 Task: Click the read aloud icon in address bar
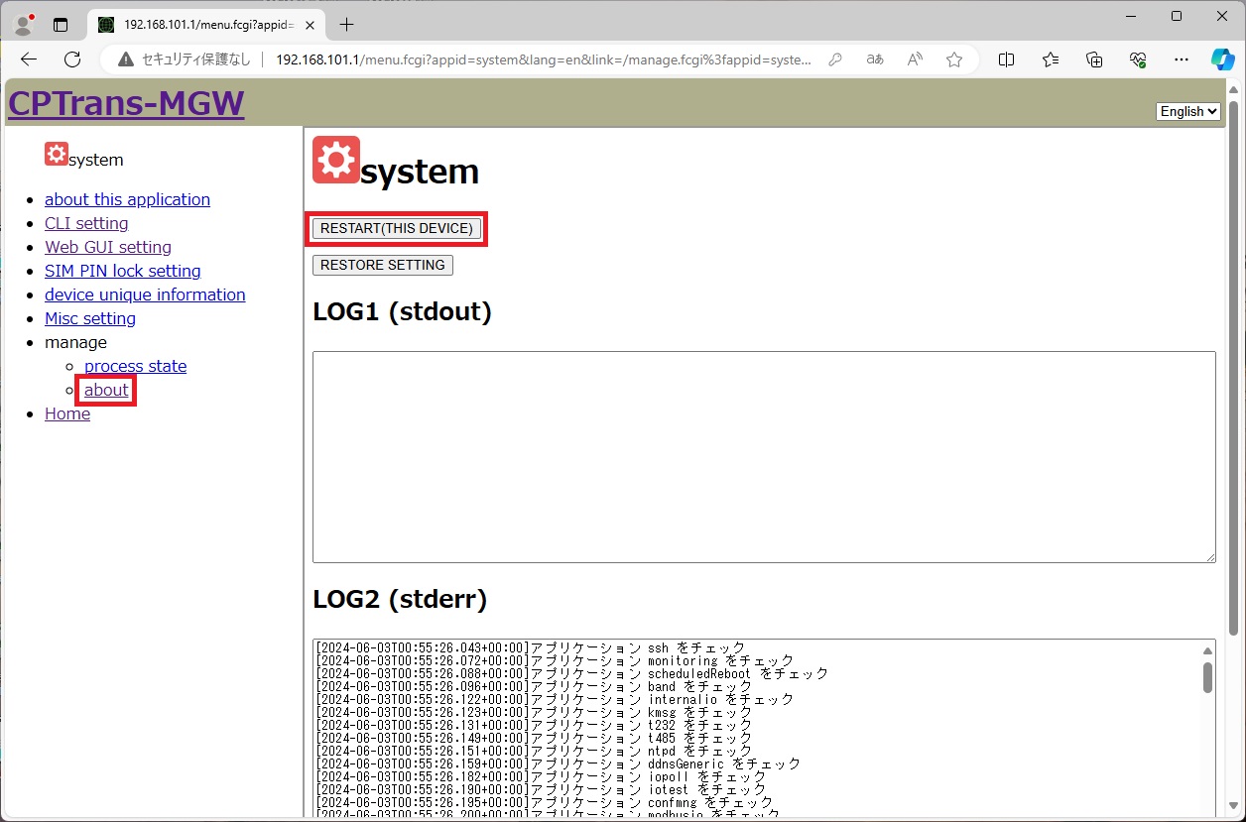[915, 59]
